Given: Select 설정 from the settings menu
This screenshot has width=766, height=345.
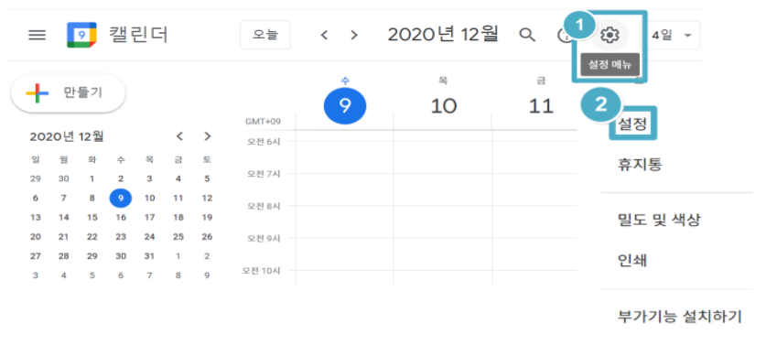Looking at the screenshot, I should pos(632,124).
